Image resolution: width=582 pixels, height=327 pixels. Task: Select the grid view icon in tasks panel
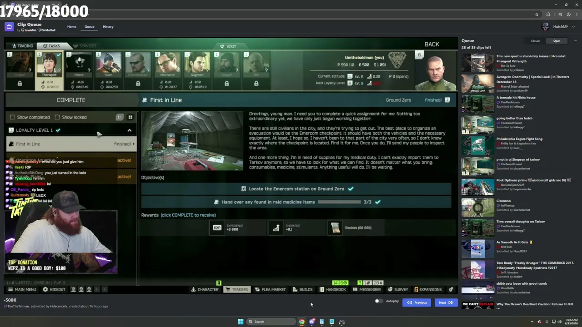(130, 117)
